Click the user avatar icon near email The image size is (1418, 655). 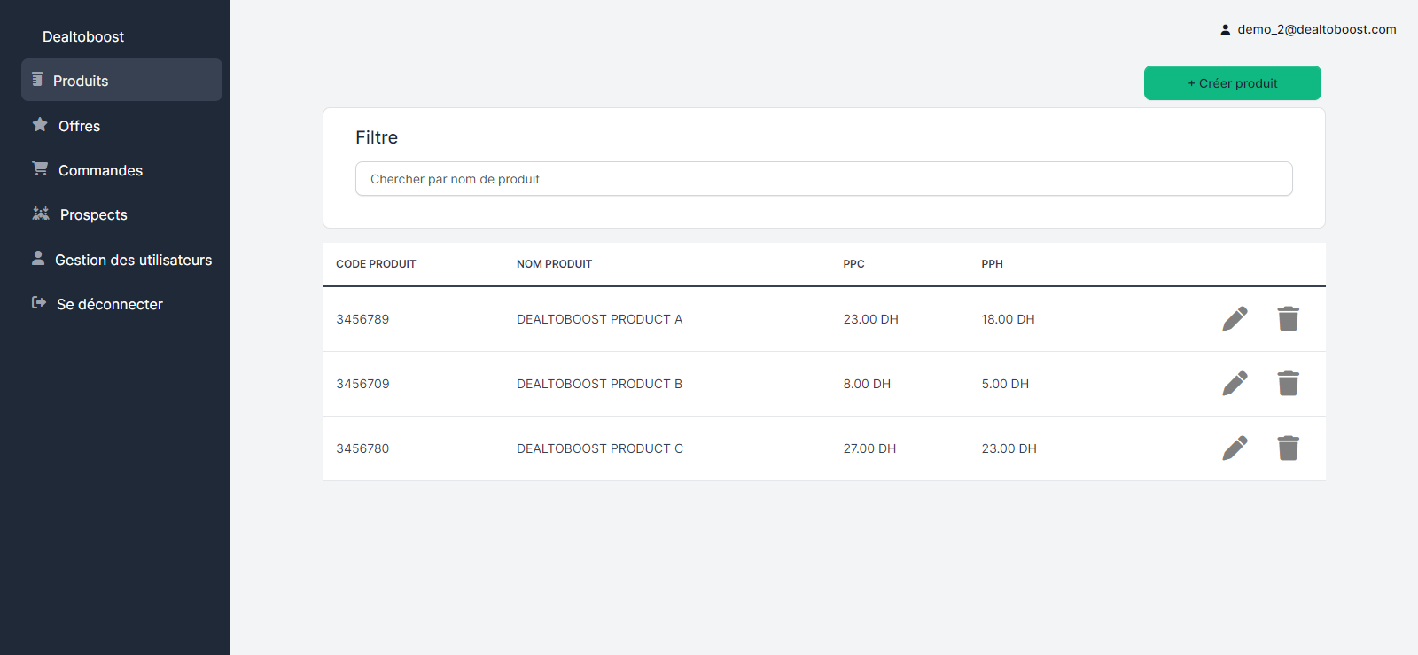coord(1226,29)
